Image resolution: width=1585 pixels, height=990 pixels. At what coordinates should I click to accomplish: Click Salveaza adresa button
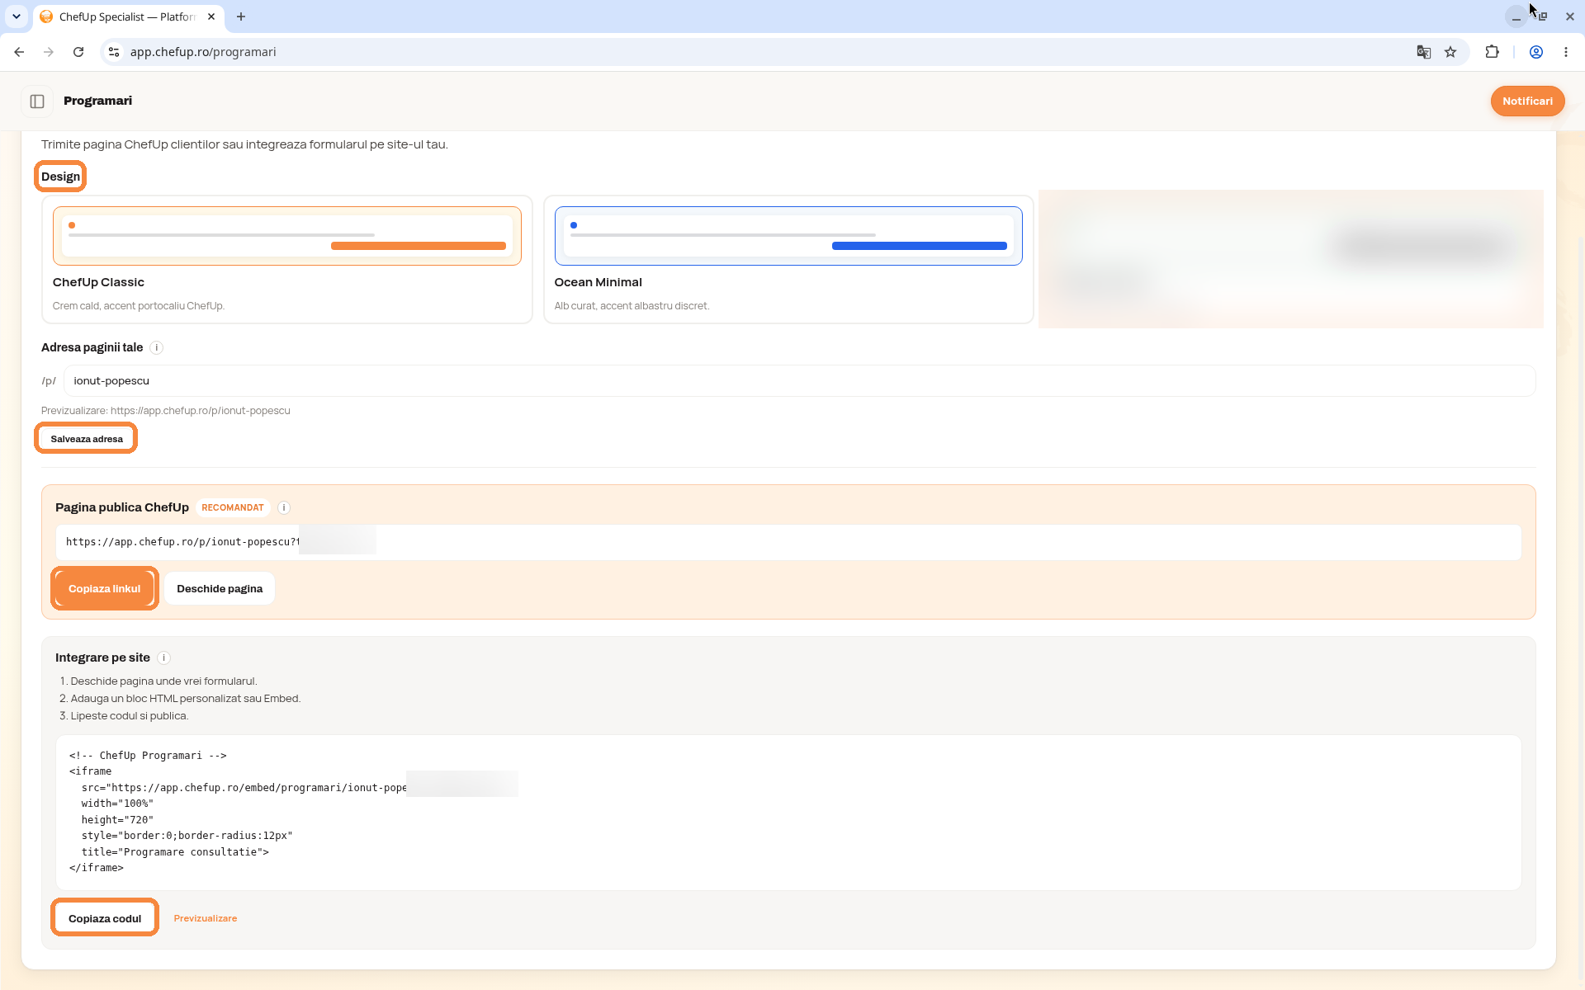click(87, 439)
